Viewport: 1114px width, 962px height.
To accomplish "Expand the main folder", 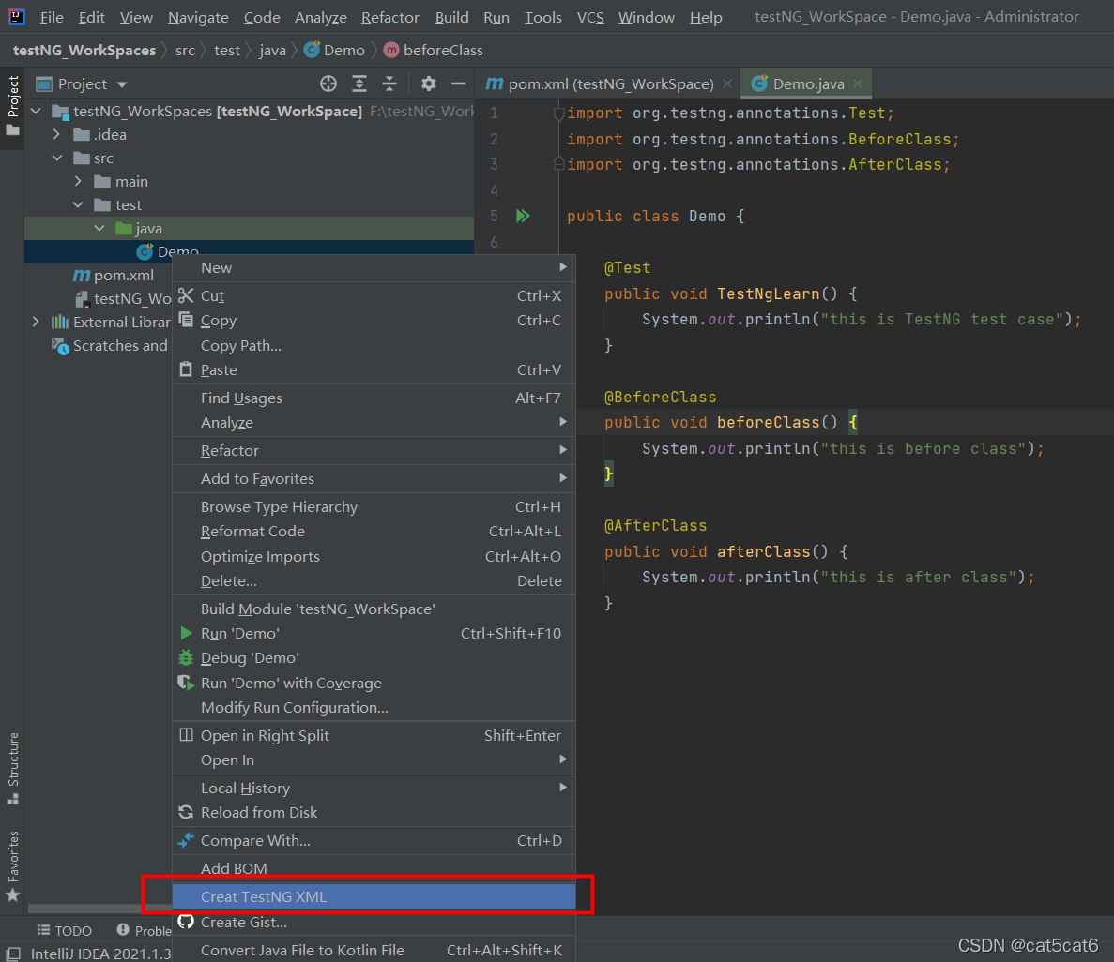I will pyautogui.click(x=78, y=181).
